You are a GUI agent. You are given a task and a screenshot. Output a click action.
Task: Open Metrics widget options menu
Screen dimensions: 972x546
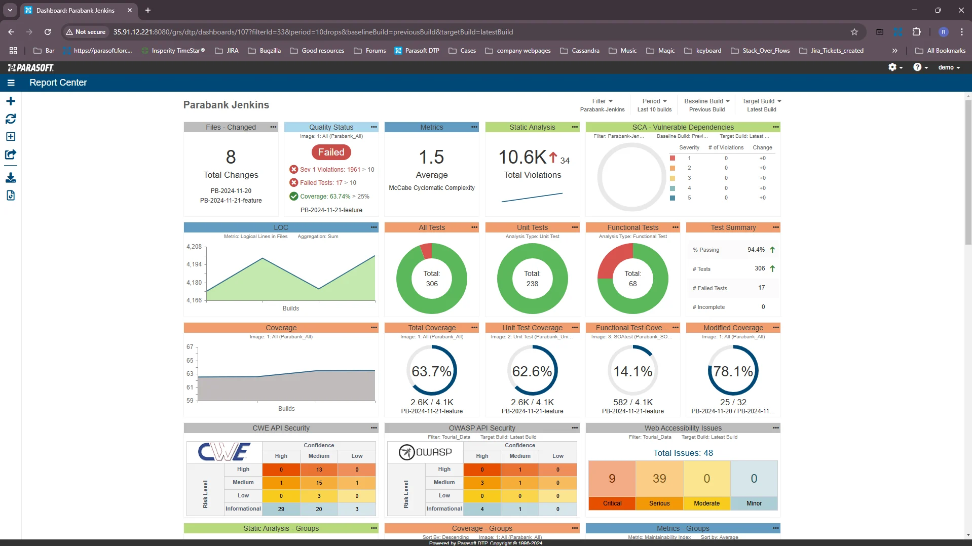coord(474,127)
